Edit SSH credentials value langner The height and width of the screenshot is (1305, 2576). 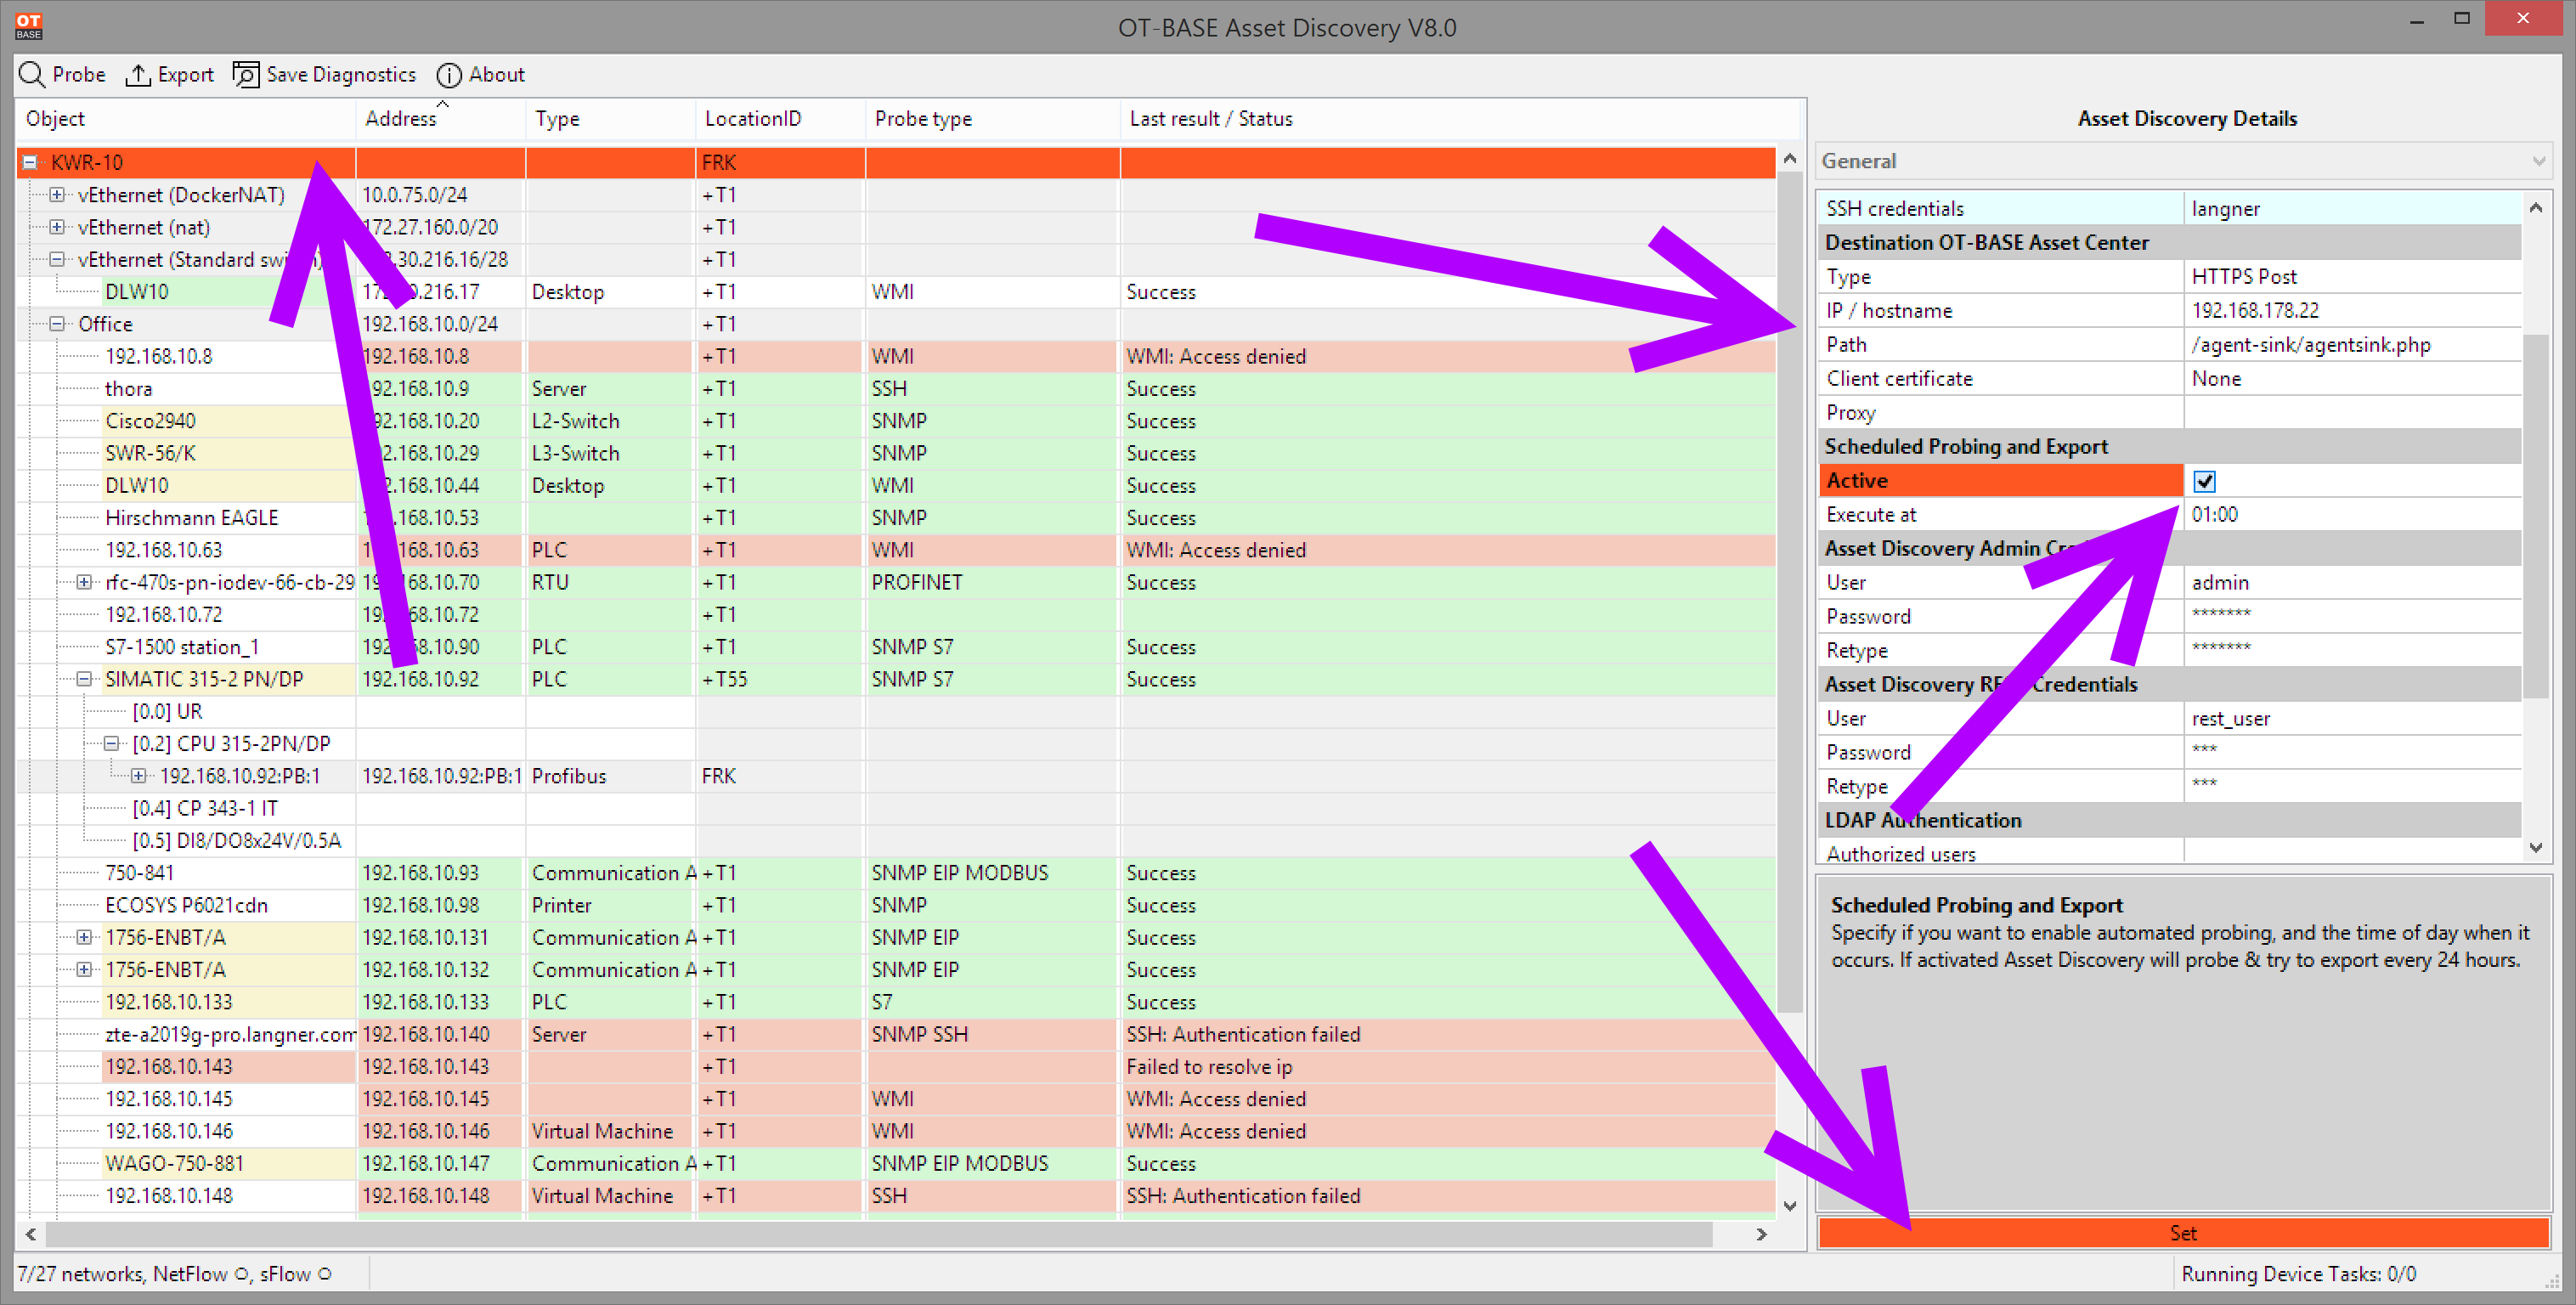(x=2352, y=209)
